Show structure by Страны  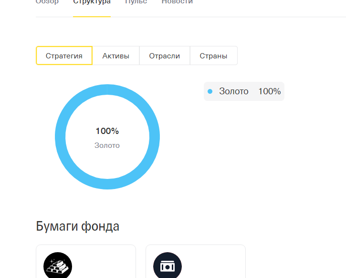pos(213,56)
